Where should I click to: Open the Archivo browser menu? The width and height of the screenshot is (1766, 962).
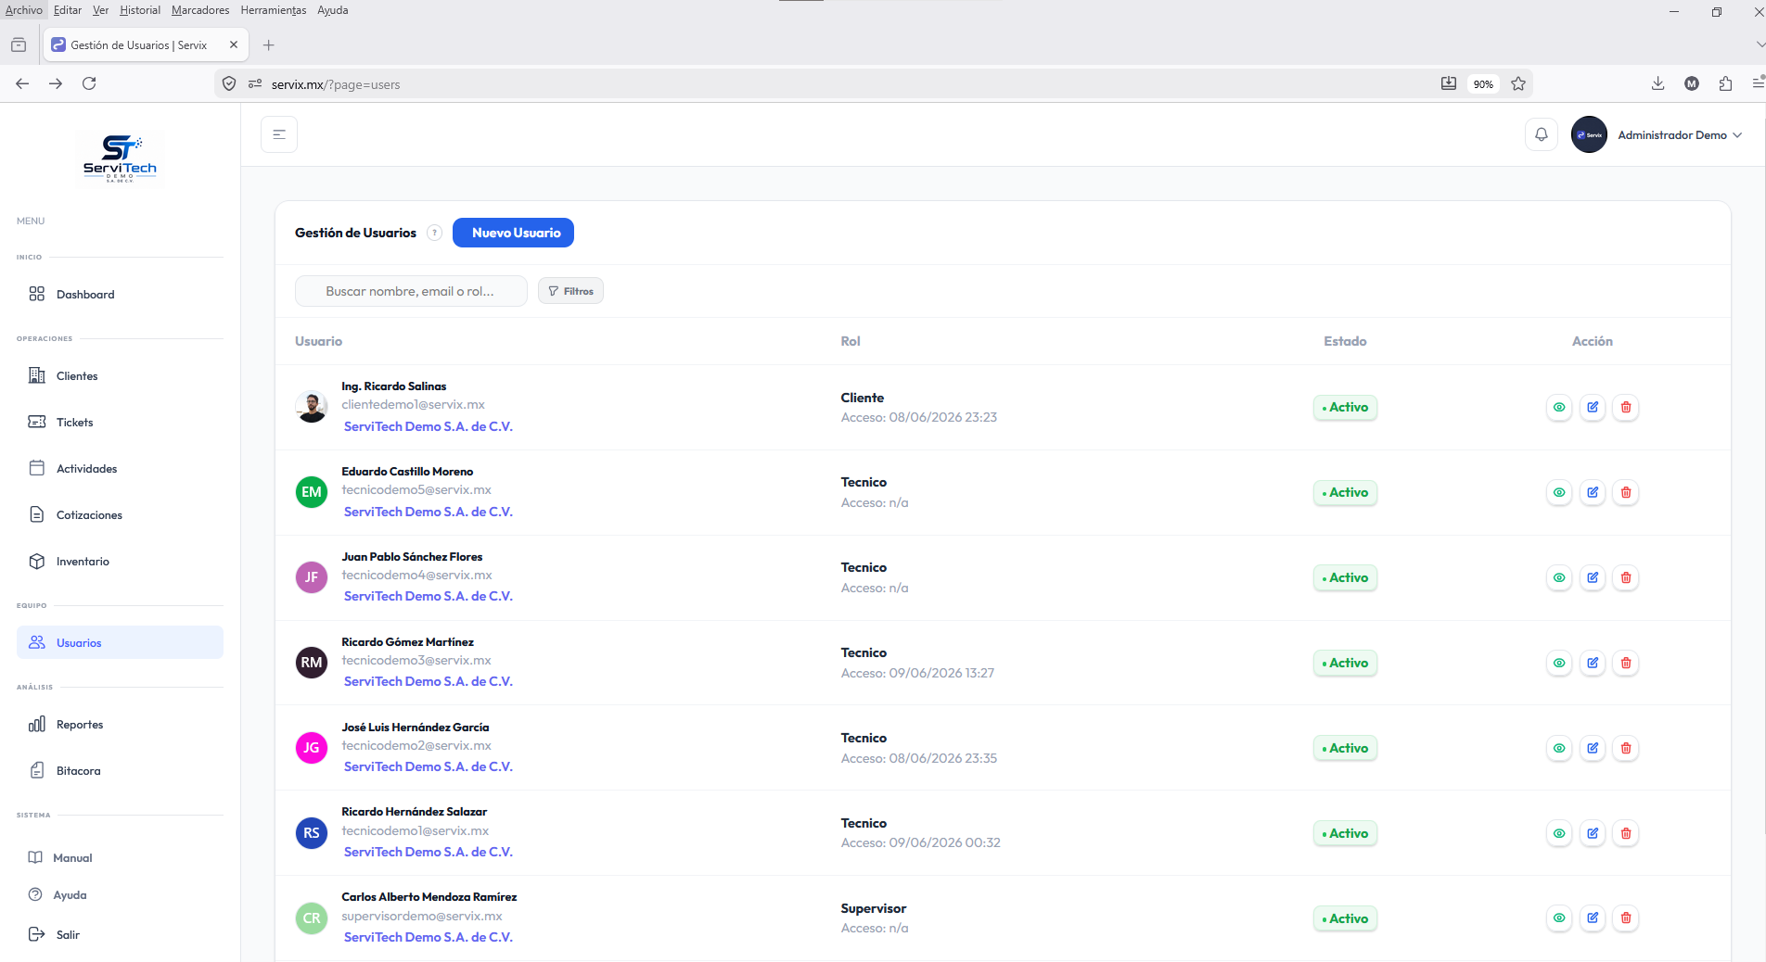[x=24, y=10]
